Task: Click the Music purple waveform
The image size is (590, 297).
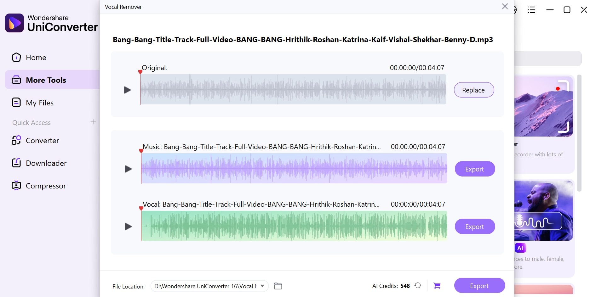Action: pos(294,168)
